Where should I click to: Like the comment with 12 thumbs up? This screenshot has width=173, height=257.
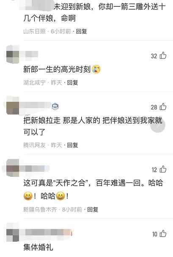[x=163, y=169]
